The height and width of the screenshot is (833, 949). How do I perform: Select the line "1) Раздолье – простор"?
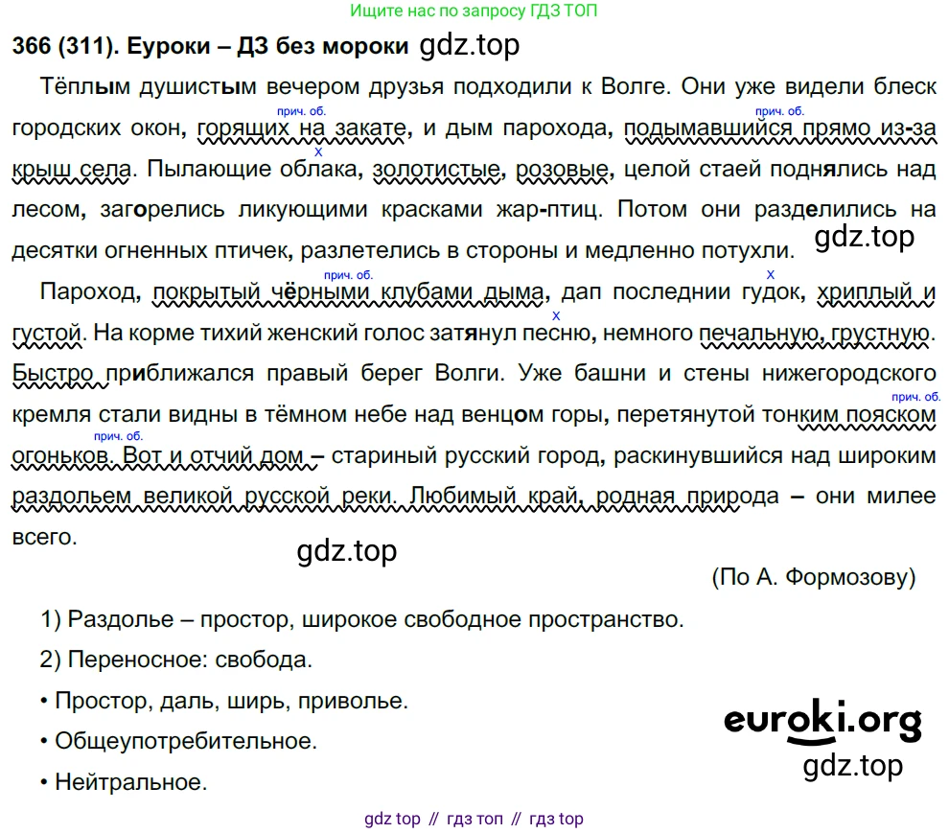point(362,619)
